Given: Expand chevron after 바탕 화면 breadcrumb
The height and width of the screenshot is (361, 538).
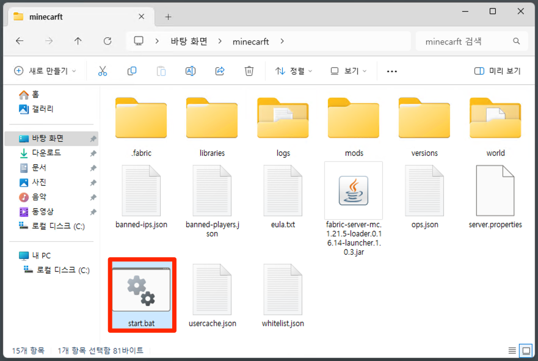Looking at the screenshot, I should tap(220, 41).
